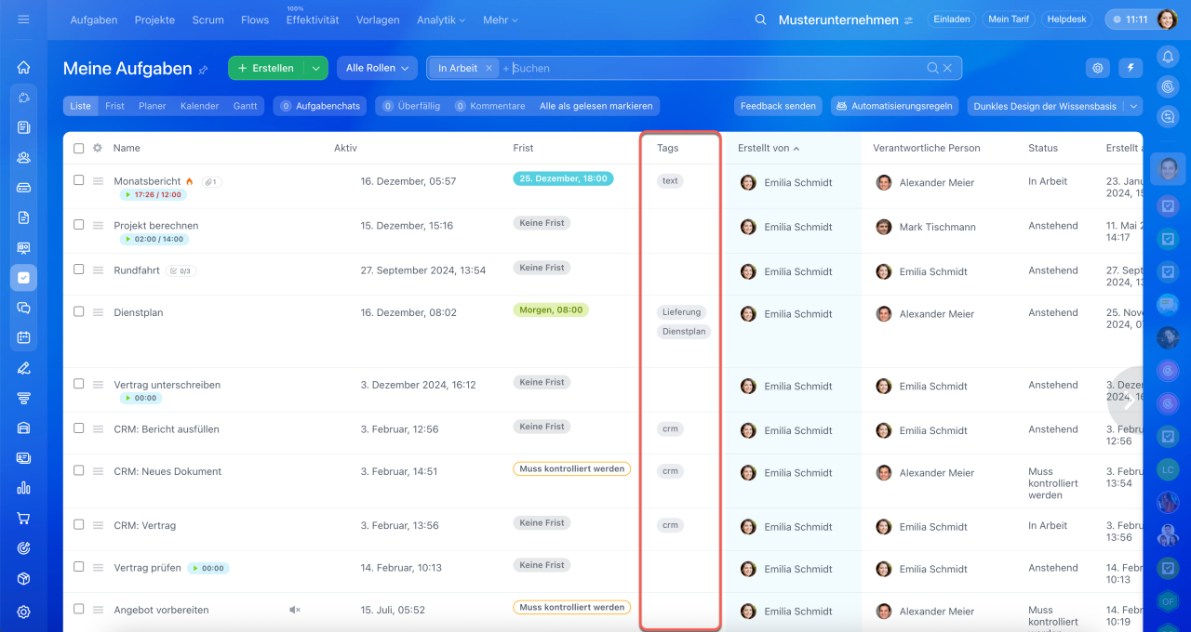This screenshot has width=1191, height=632.
Task: Open the home icon in left sidebar
Action: [23, 68]
